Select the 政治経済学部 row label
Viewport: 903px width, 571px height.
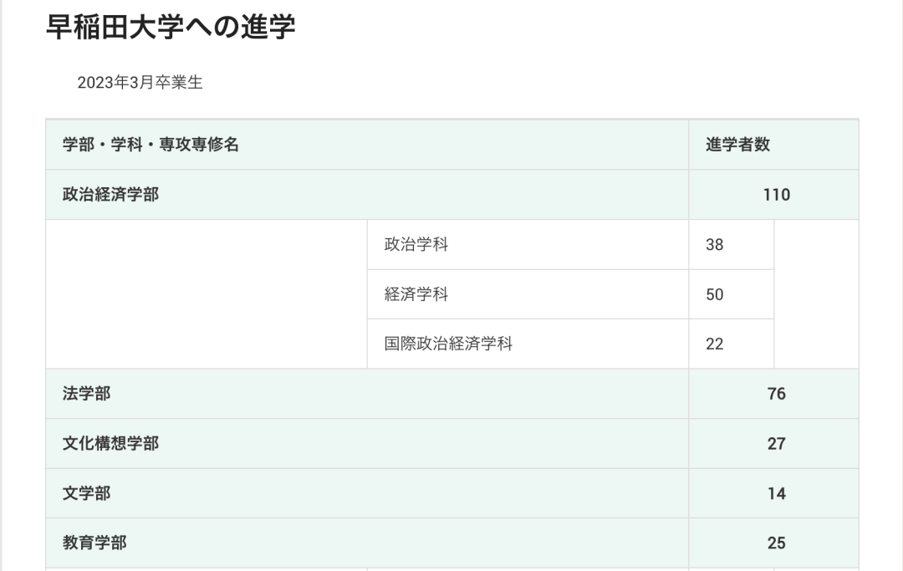(111, 195)
